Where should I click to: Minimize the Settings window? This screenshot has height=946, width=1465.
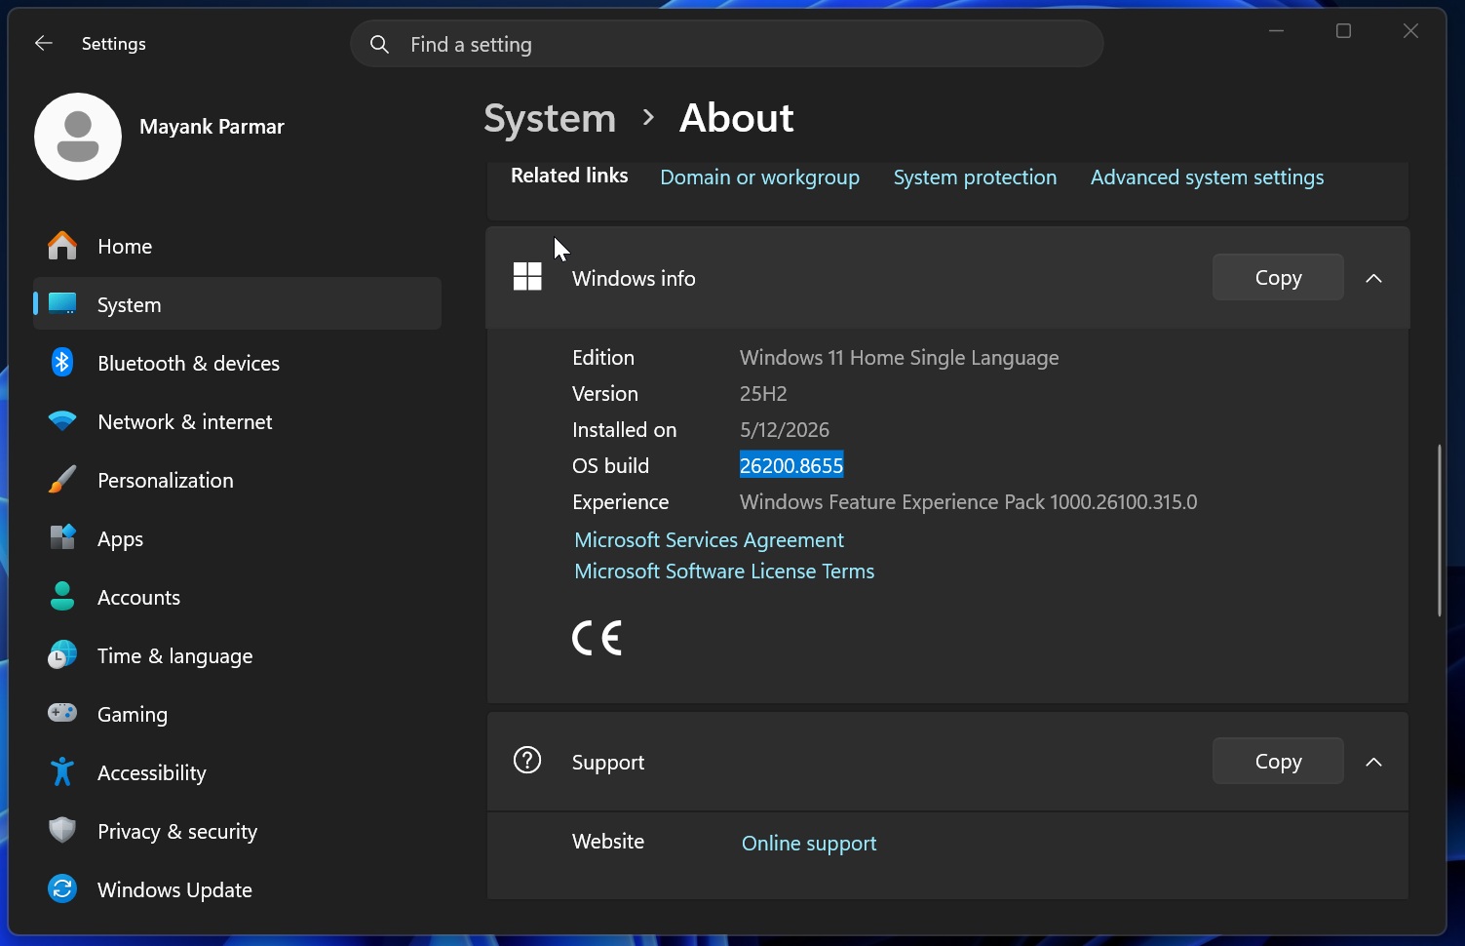pyautogui.click(x=1276, y=31)
